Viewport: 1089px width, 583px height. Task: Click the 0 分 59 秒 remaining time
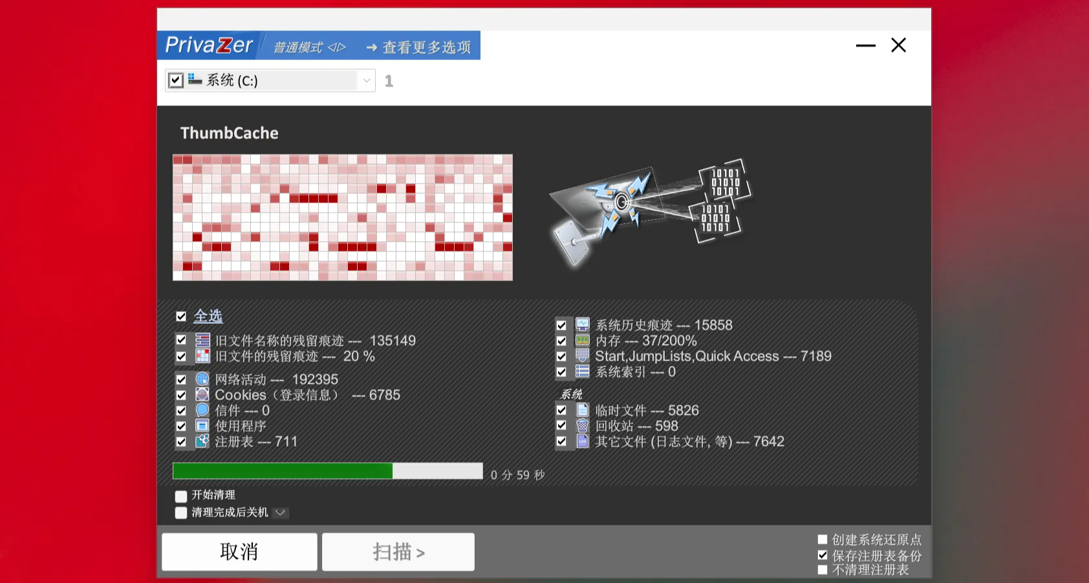pyautogui.click(x=517, y=475)
